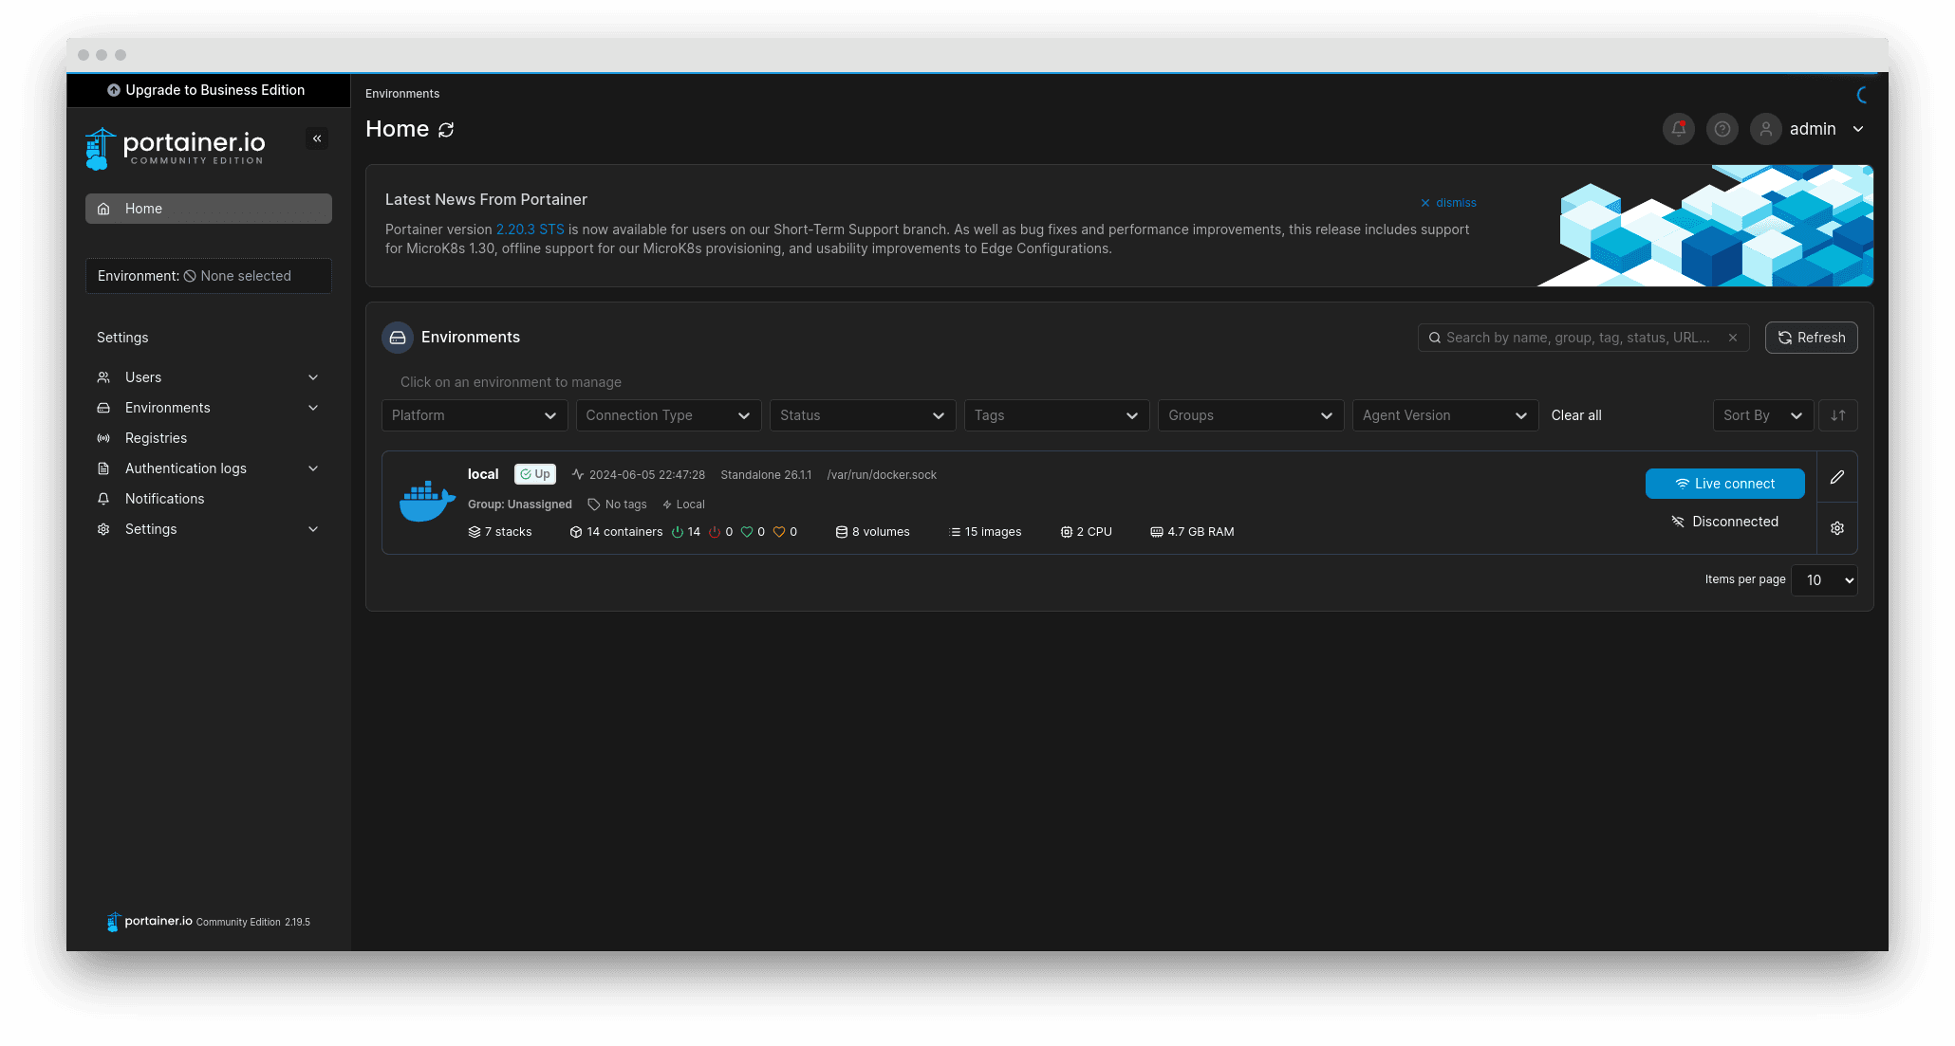
Task: Open the Tags filter dropdown
Action: click(x=1057, y=415)
